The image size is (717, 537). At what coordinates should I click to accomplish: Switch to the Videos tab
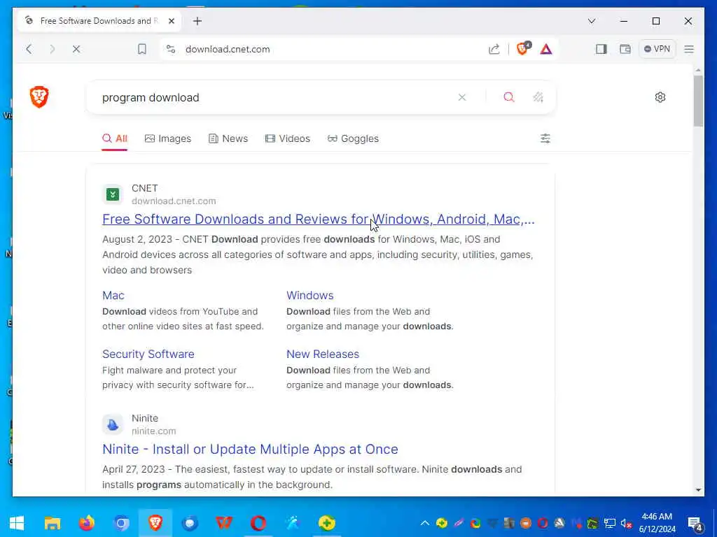point(288,138)
